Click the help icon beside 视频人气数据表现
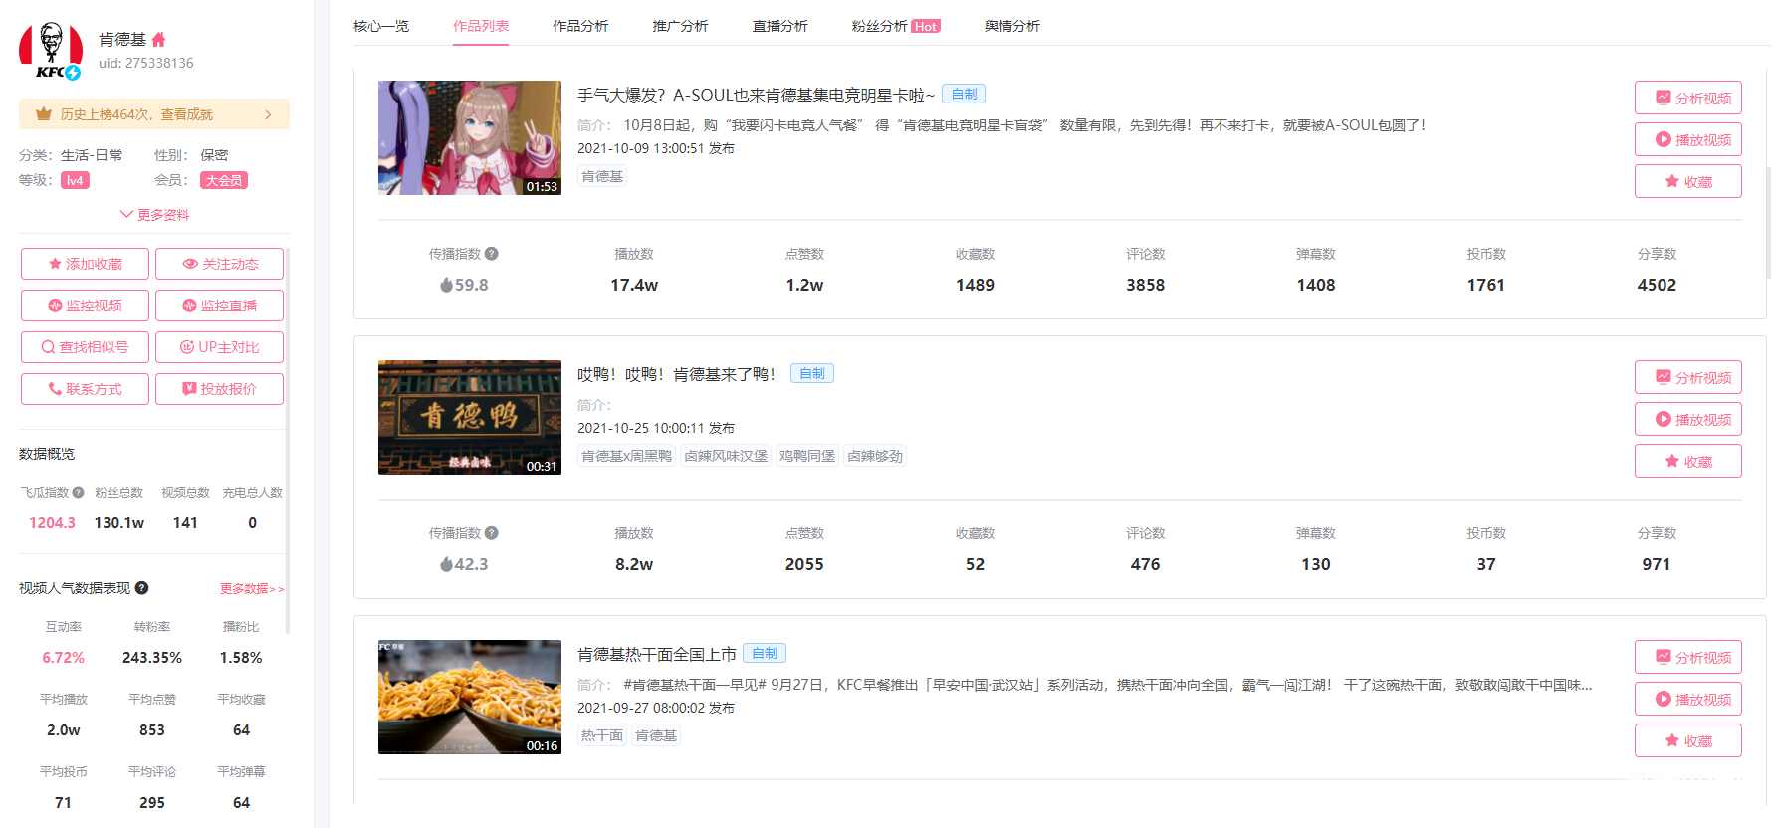The image size is (1776, 828). pos(142,588)
